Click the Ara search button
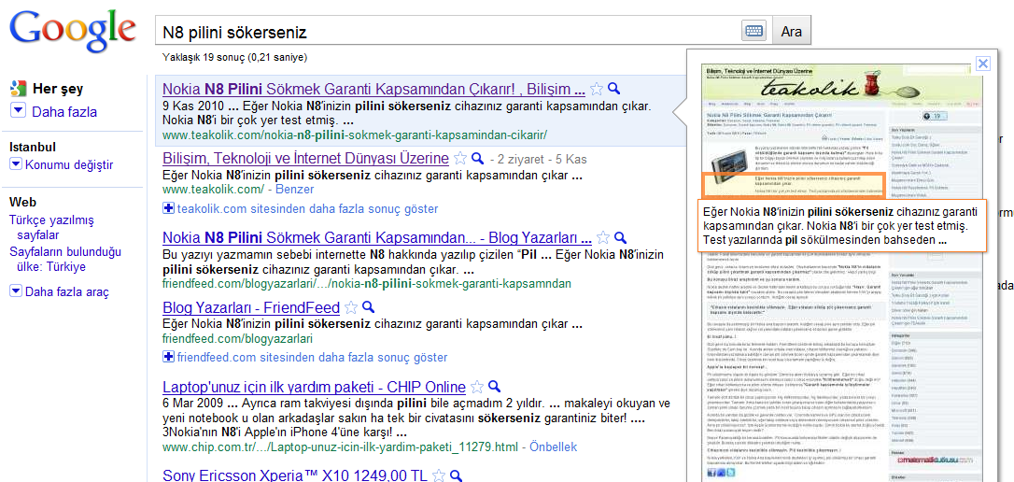This screenshot has height=482, width=1014. click(792, 31)
